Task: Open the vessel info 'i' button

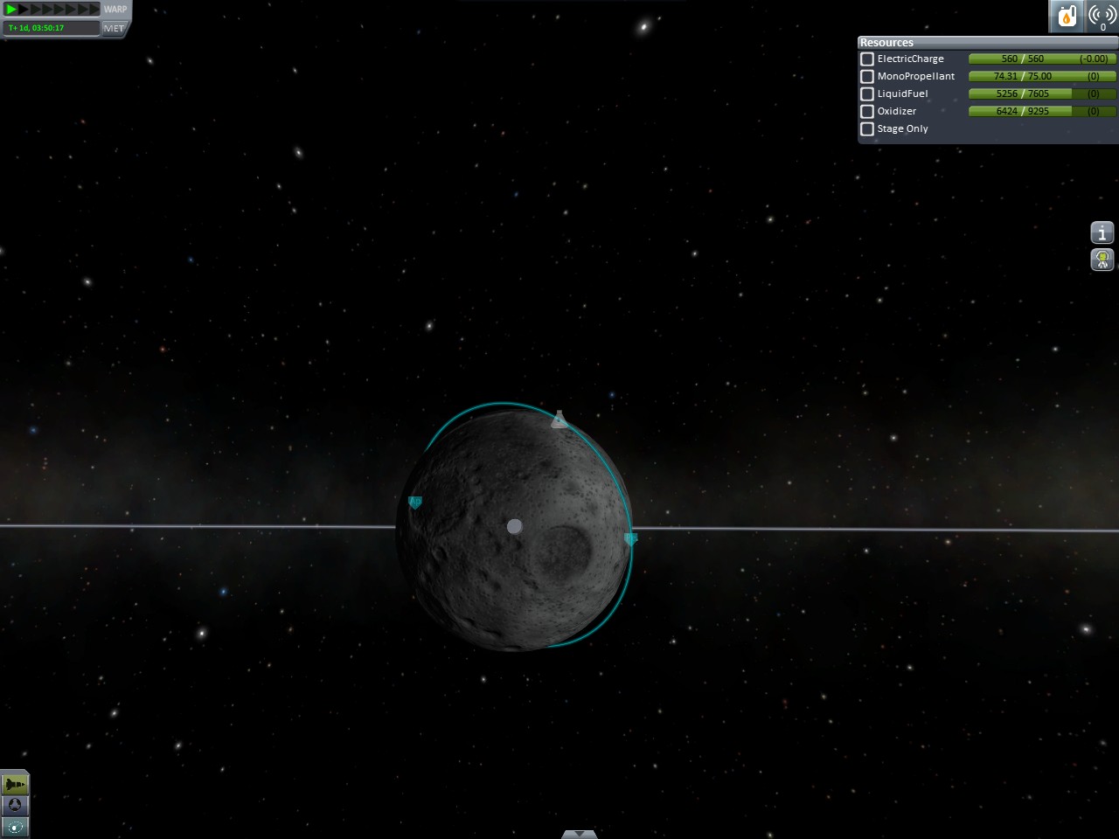Action: (x=1102, y=232)
